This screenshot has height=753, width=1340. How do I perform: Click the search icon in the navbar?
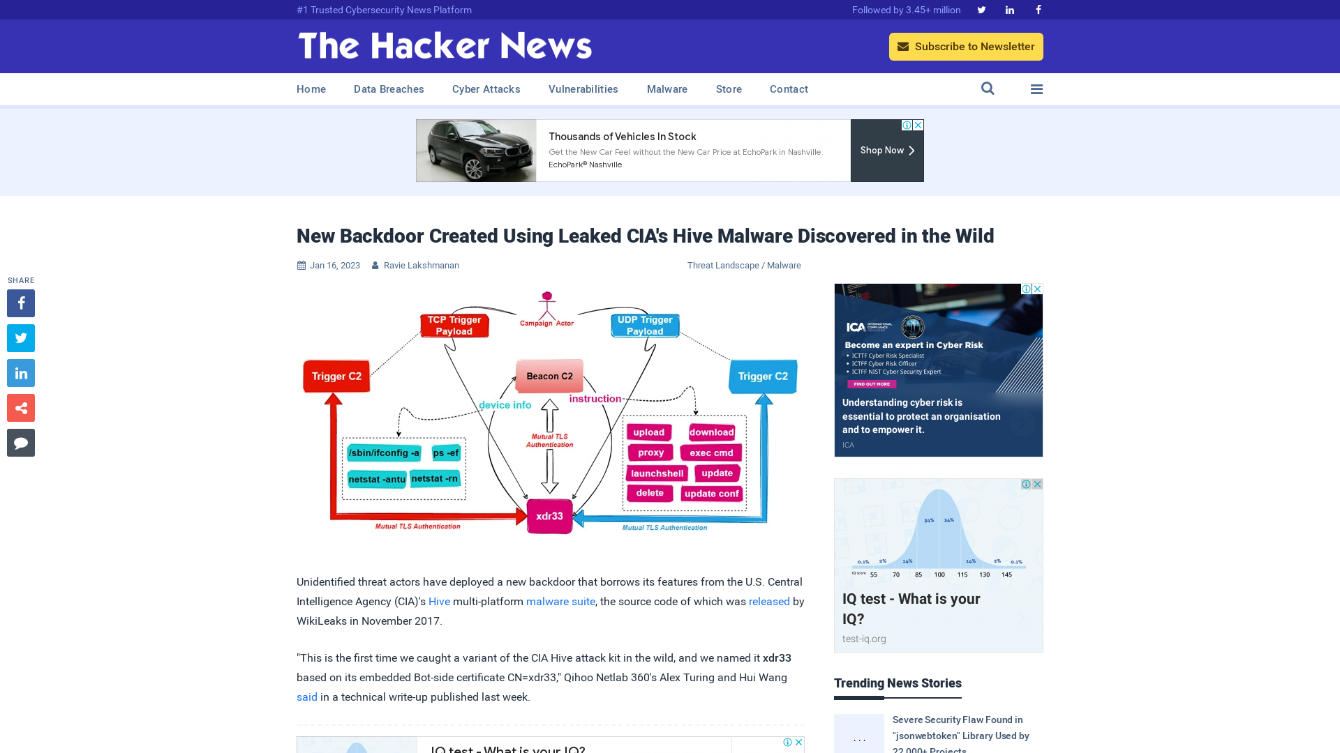(988, 89)
